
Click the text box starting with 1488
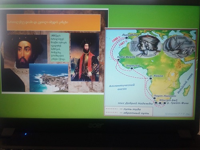click(x=60, y=47)
